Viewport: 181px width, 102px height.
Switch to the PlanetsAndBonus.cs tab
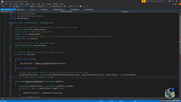59,9
